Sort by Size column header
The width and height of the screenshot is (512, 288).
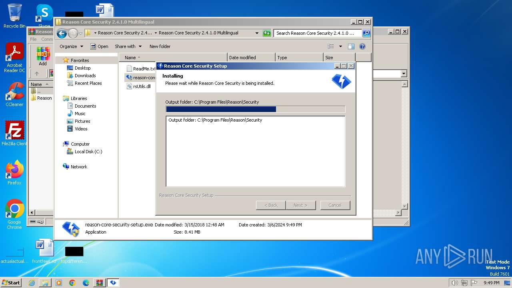coord(339,58)
